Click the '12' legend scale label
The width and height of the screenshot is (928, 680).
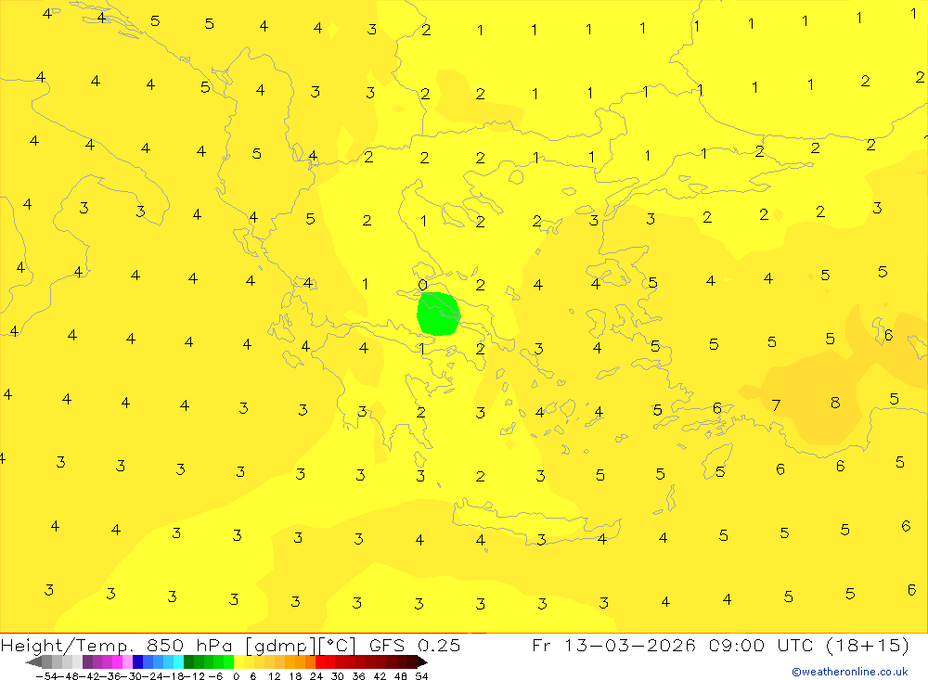tap(274, 676)
